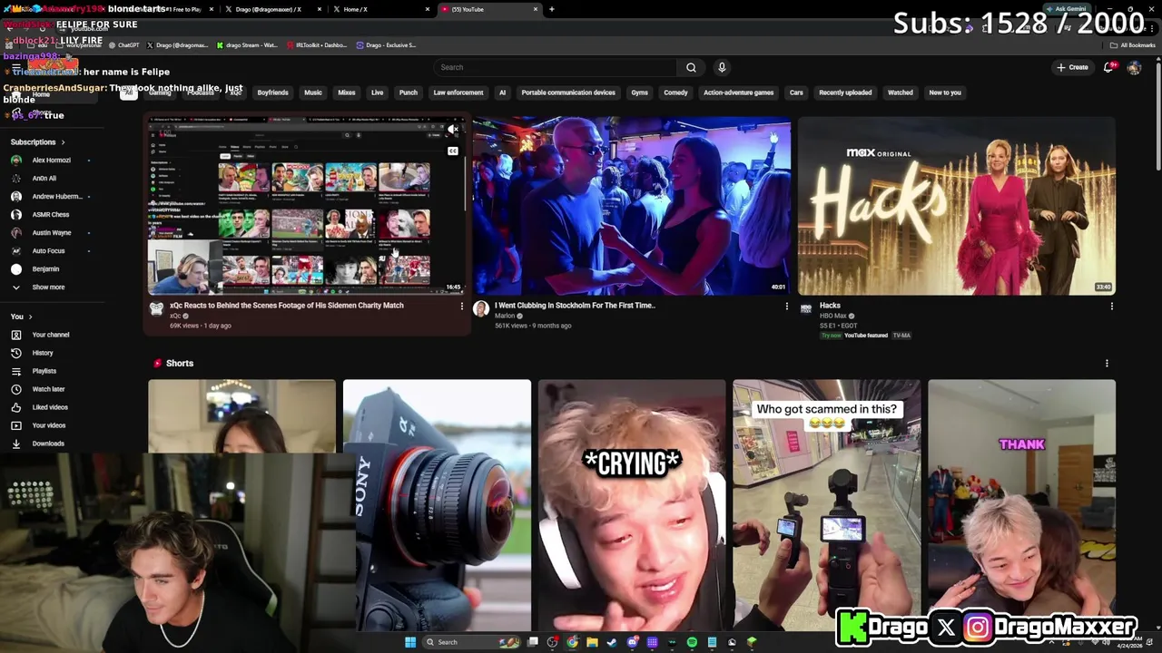Expand the You section arrow
The width and height of the screenshot is (1162, 653).
click(x=30, y=317)
